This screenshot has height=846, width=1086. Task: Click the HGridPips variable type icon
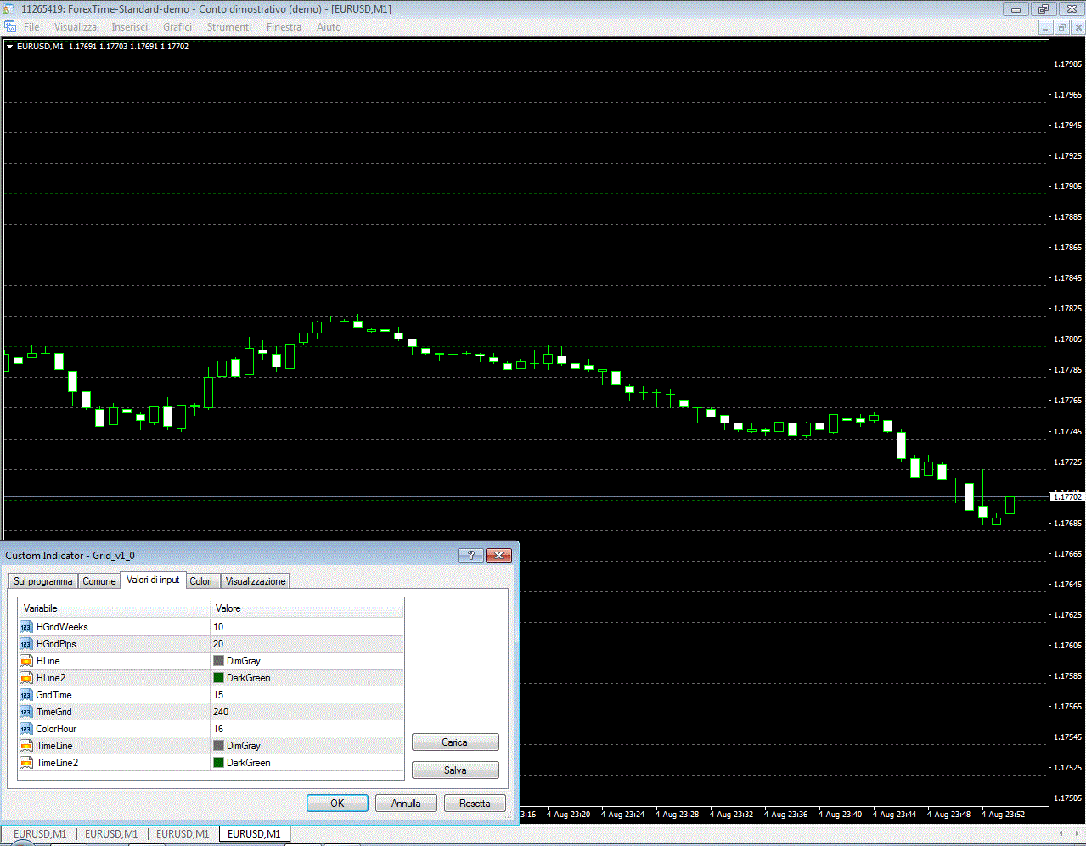pyautogui.click(x=26, y=644)
